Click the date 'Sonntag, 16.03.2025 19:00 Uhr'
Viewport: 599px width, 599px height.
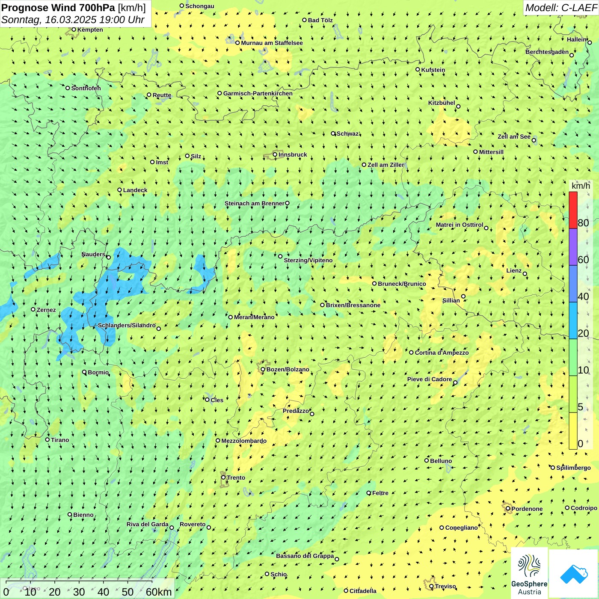pos(73,20)
